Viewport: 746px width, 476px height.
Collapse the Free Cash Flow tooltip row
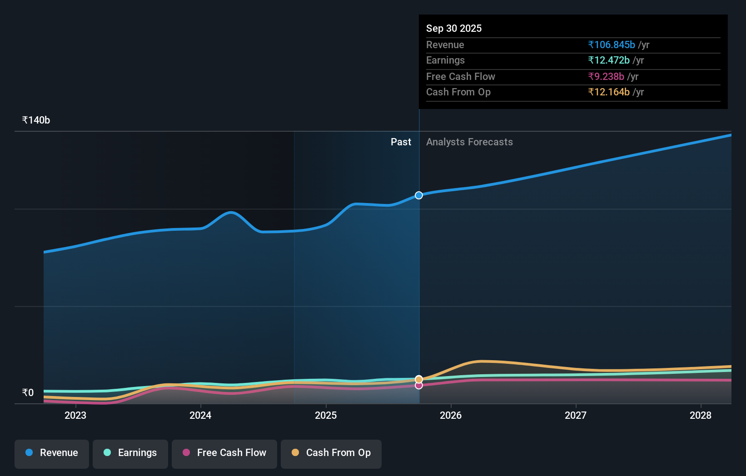[461, 76]
